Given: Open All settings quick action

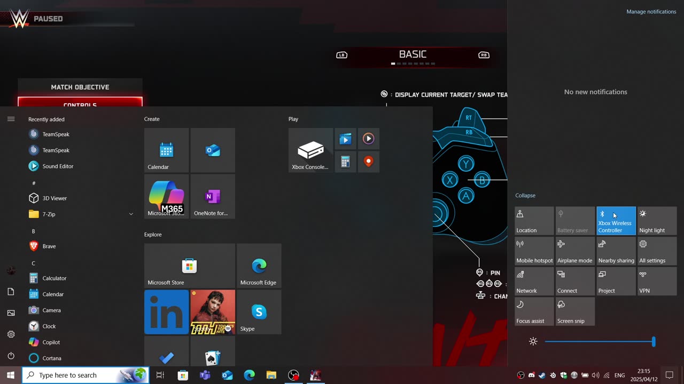Looking at the screenshot, I should tap(657, 251).
